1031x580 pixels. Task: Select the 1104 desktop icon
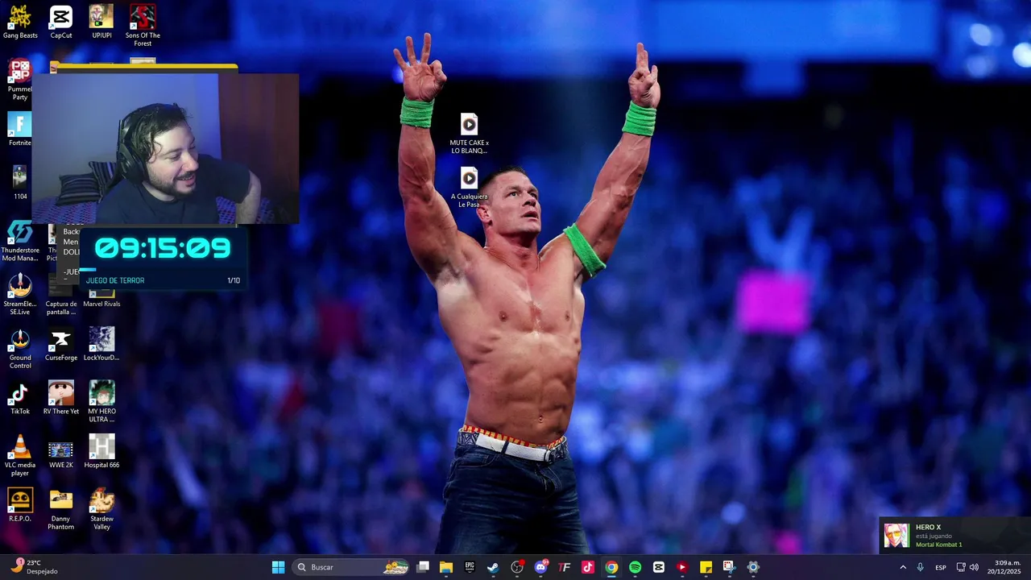coord(20,183)
